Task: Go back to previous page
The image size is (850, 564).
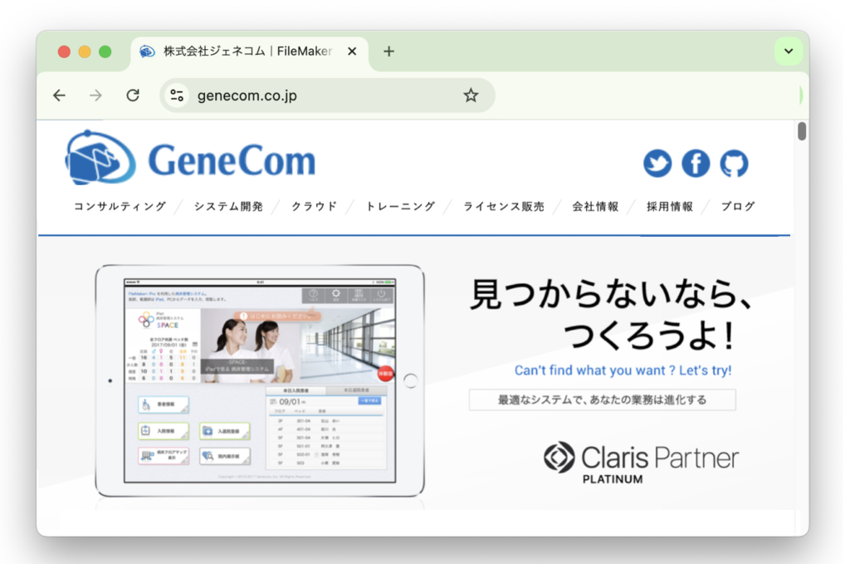Action: coord(59,96)
